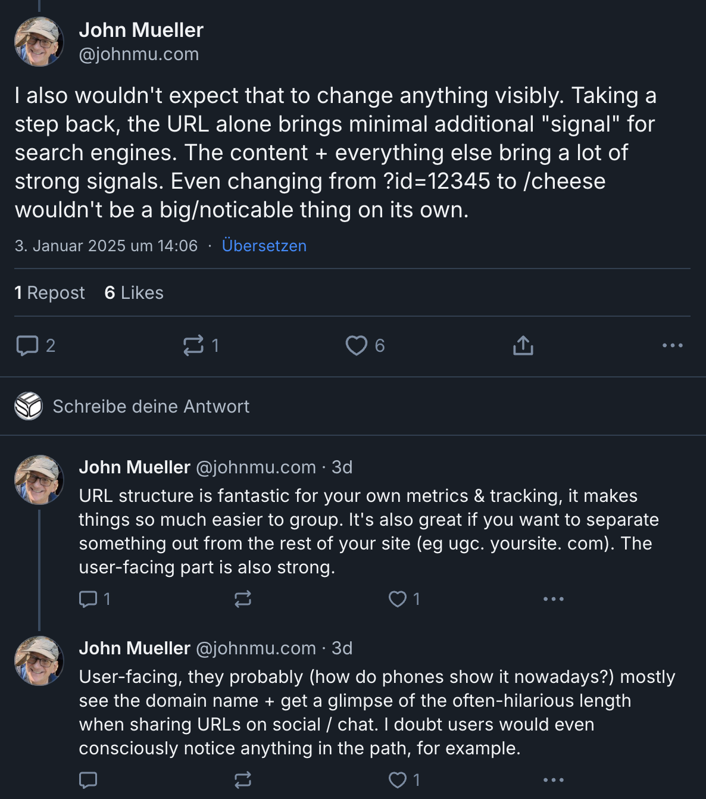Repost the main John Mueller post
This screenshot has height=799, width=706.
coord(193,345)
